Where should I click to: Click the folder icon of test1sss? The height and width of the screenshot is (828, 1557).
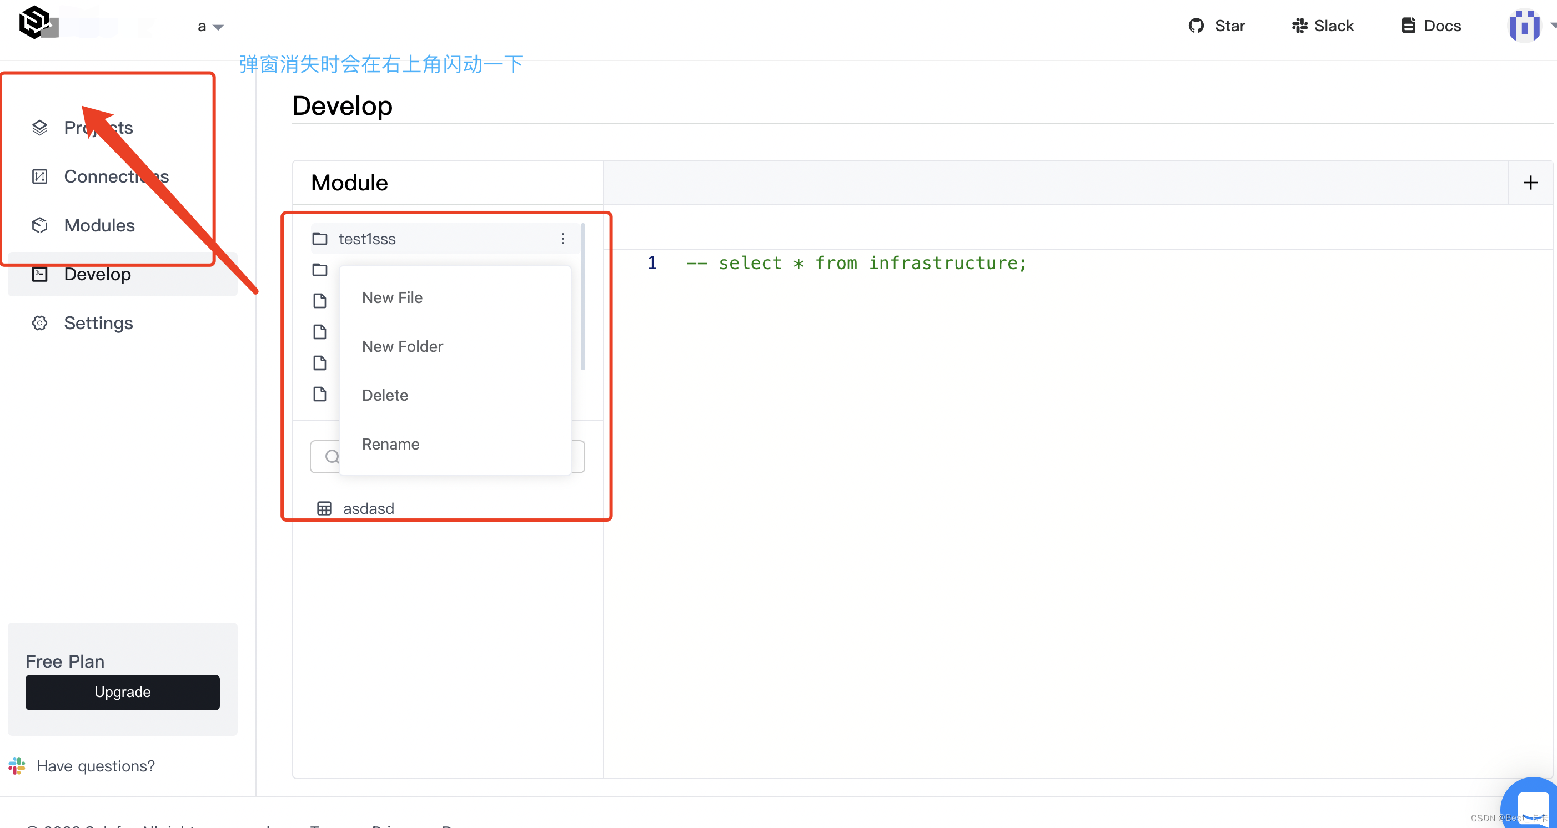pos(320,239)
